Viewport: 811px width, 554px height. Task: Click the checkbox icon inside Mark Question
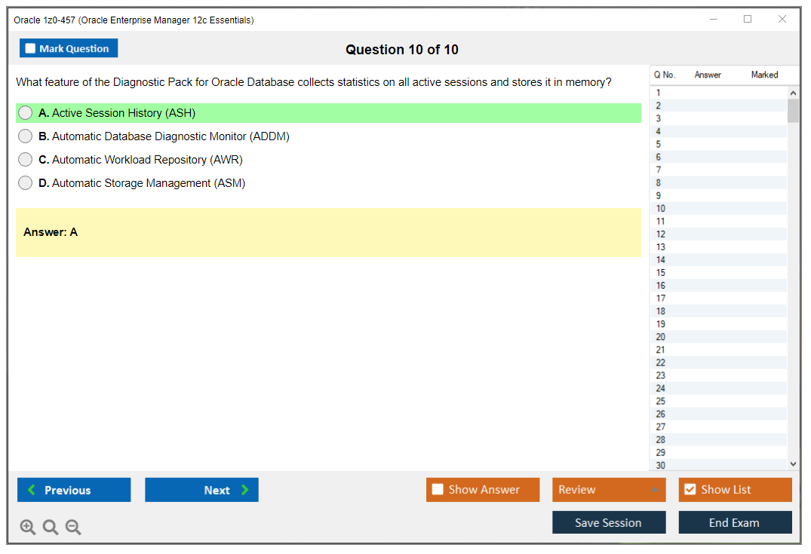coord(29,47)
